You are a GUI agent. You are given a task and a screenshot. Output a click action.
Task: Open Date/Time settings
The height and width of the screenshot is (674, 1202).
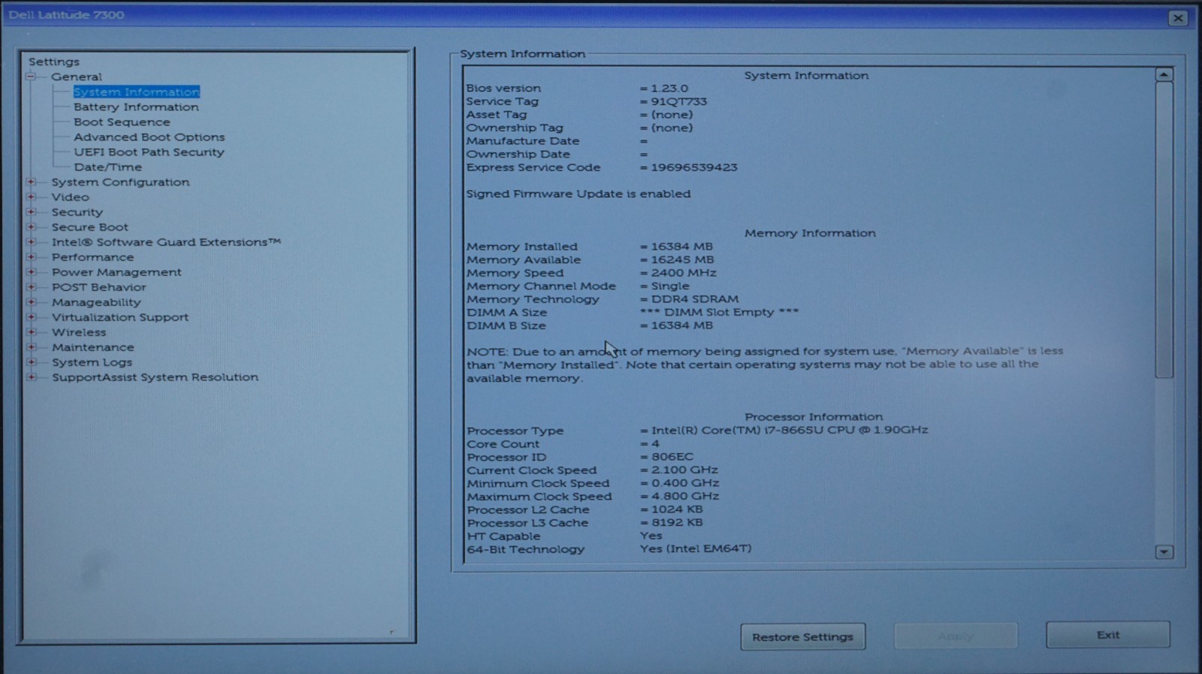(x=107, y=167)
